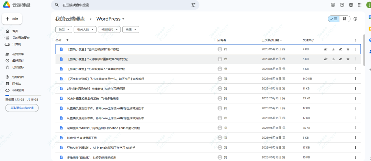Open the 上次修改日期 sort dropdown
The height and width of the screenshot is (161, 371).
272,40
